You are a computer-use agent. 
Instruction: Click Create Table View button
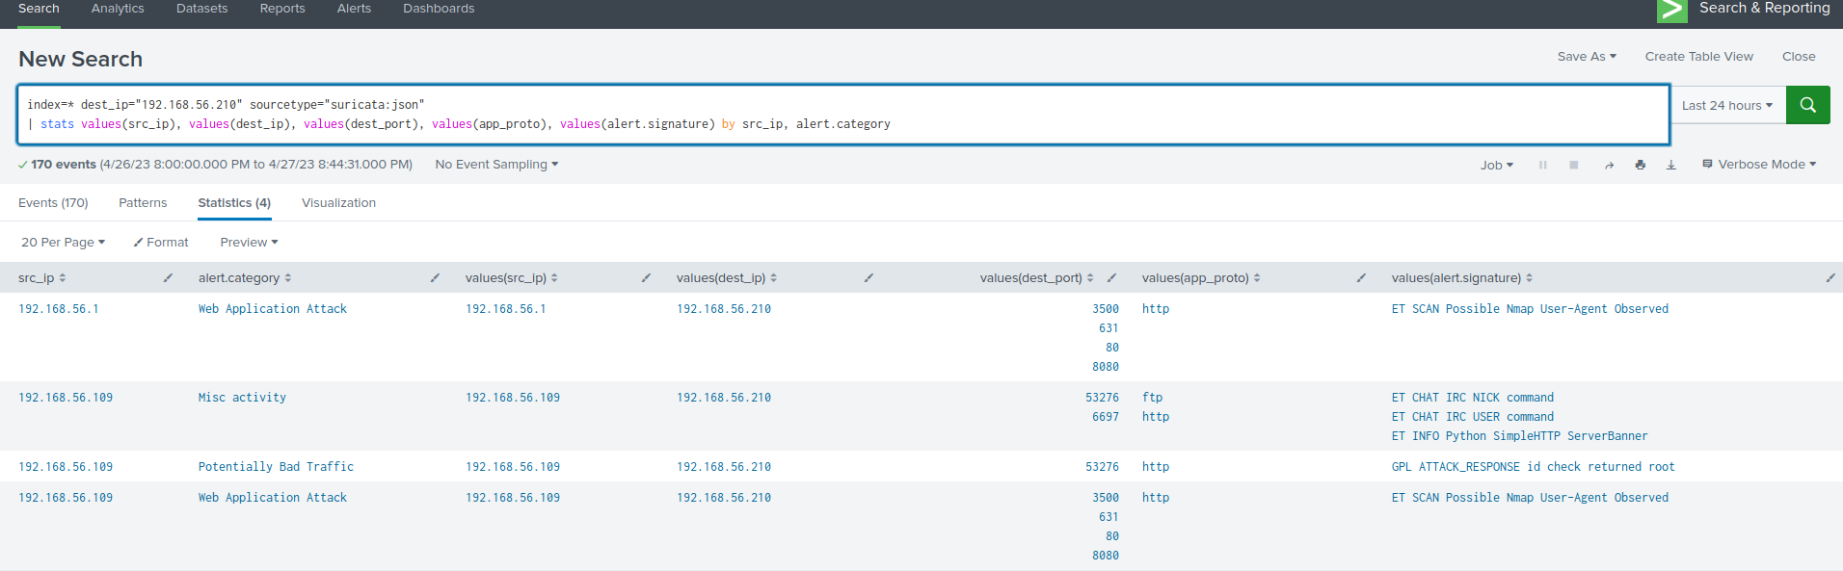click(1698, 57)
